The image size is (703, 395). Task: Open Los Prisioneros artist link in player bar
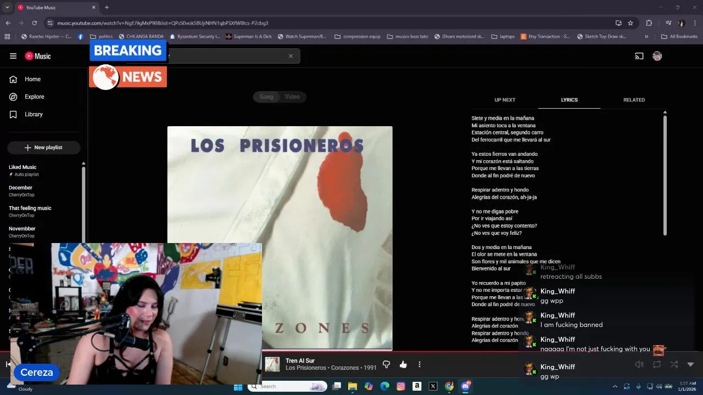tap(306, 368)
